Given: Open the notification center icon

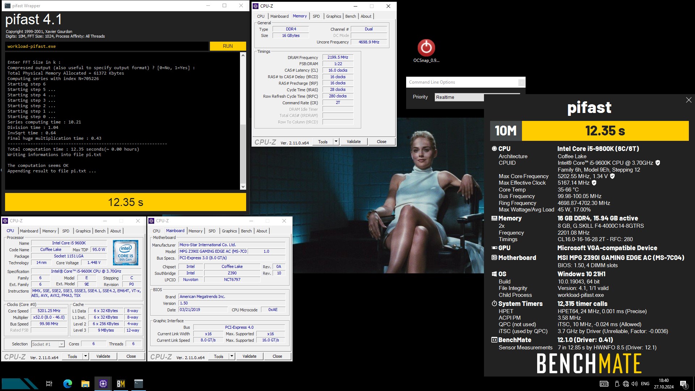Looking at the screenshot, I should coord(683,384).
